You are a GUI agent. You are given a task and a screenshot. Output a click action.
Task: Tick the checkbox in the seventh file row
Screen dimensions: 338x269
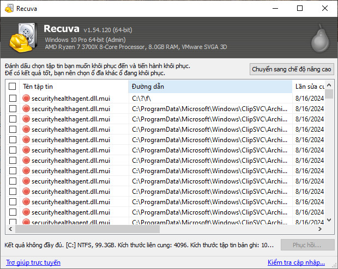point(13,161)
